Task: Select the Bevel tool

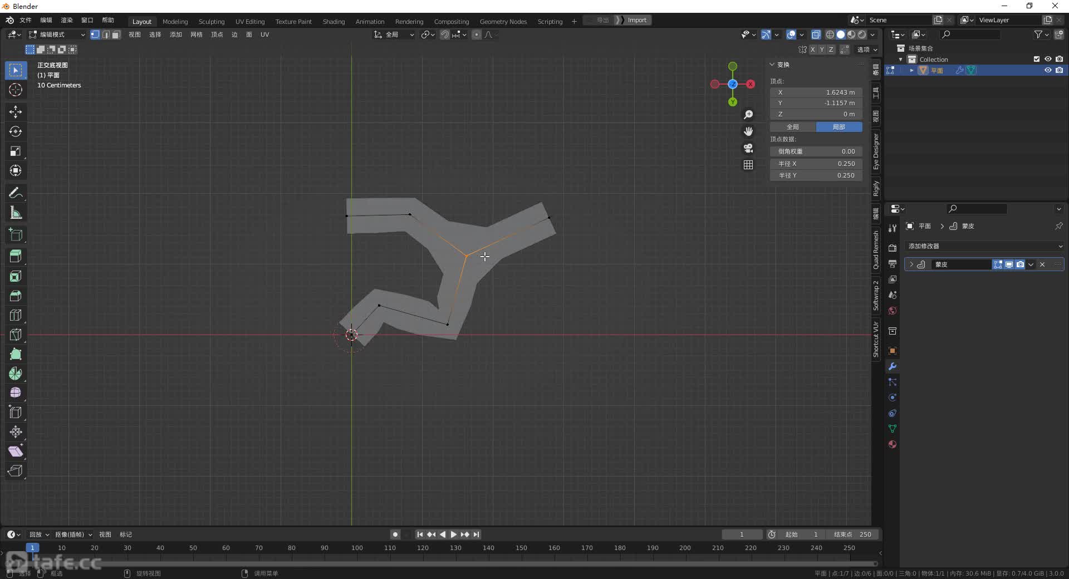Action: [16, 296]
